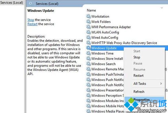Click the Windows Remote Management gear icon
168x113 pixels.
(x=89, y=69)
